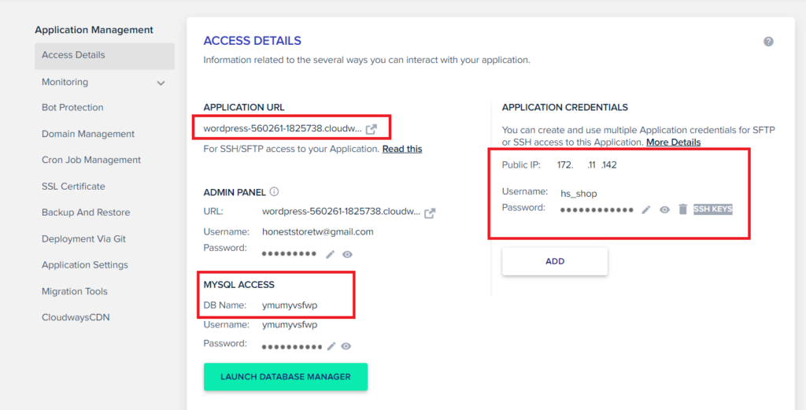The height and width of the screenshot is (410, 806).
Task: Click the Launch Database Manager button
Action: tap(285, 377)
